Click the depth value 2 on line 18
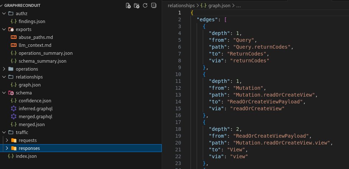The width and height of the screenshot is (349, 169). coord(238,129)
